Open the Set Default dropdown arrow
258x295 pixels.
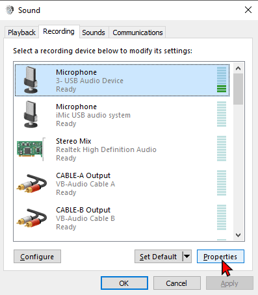click(x=187, y=257)
